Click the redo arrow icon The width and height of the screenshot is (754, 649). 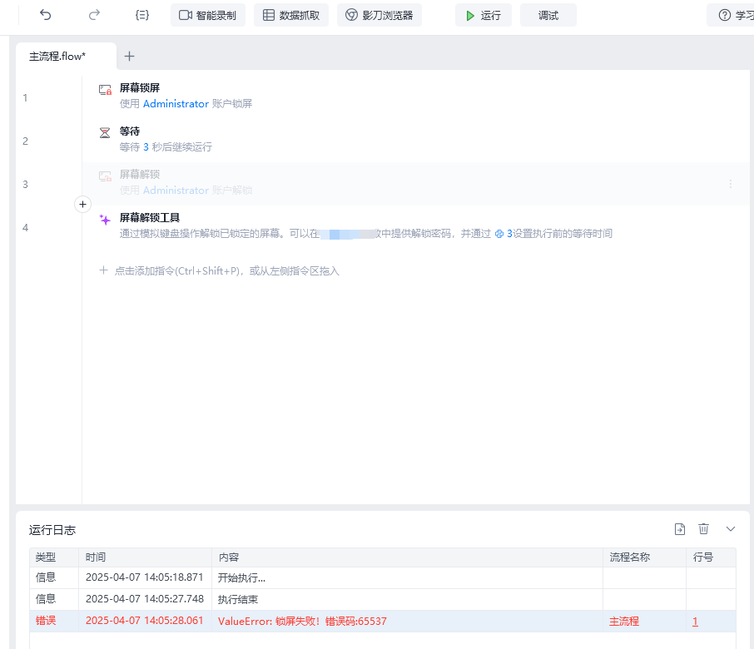click(x=94, y=15)
